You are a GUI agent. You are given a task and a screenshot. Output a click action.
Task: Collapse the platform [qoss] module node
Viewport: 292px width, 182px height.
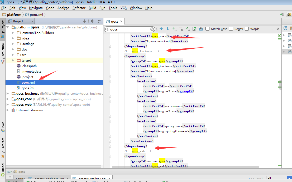pos(8,27)
